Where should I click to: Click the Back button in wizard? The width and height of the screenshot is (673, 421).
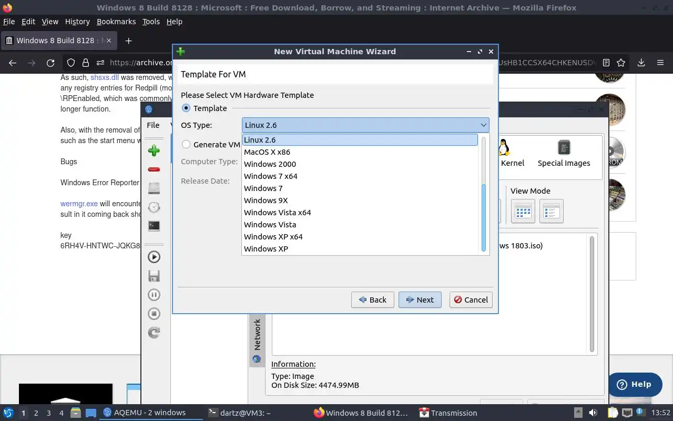pos(372,299)
